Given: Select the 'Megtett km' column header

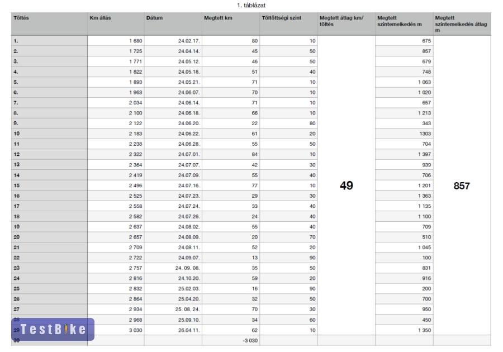Looking at the screenshot, I should (231, 24).
